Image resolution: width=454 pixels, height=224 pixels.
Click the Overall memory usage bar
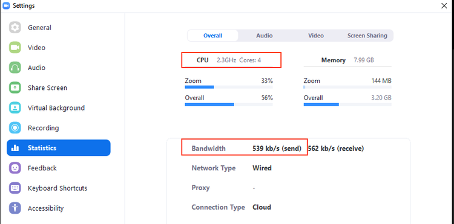(x=347, y=104)
